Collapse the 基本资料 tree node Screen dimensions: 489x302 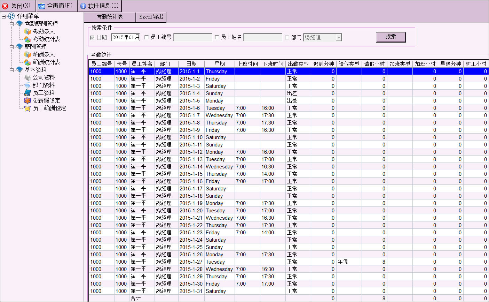point(12,70)
